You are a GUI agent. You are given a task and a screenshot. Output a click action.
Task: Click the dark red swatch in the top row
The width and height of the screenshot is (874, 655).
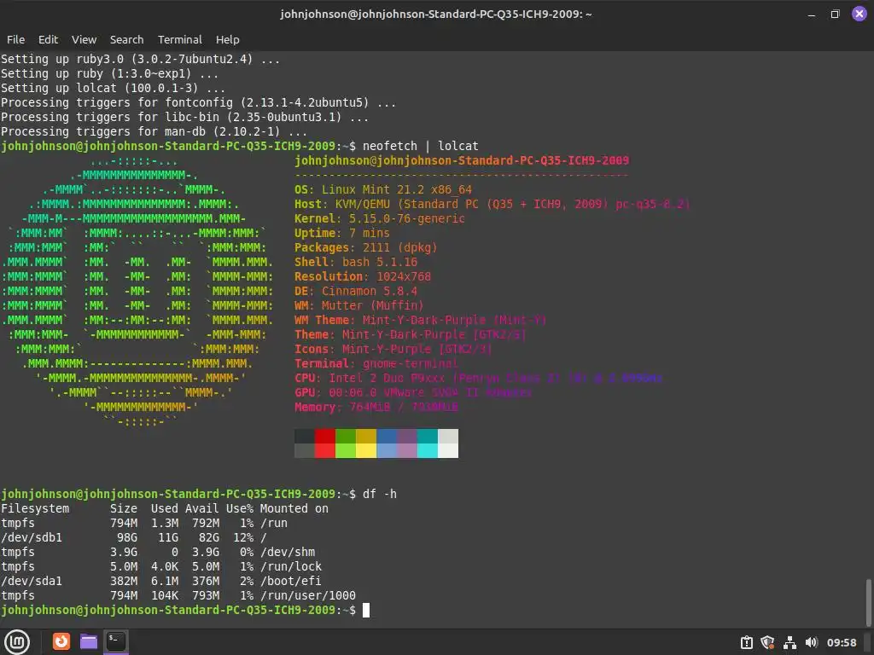(x=325, y=436)
